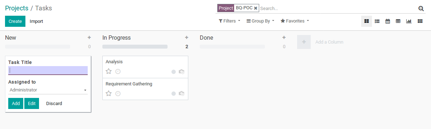This screenshot has width=431, height=129.
Task: Click the Create button
Action: click(x=15, y=21)
